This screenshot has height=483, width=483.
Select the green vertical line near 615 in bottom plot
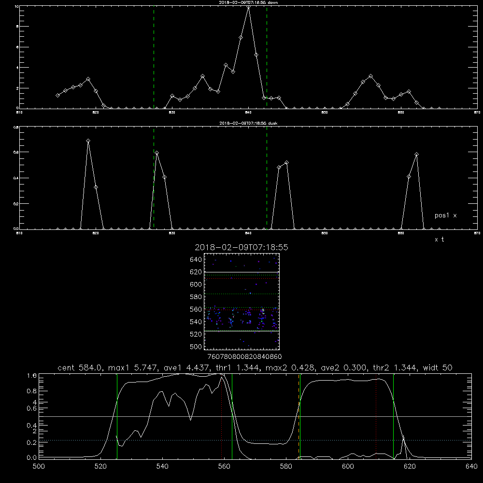point(393,416)
